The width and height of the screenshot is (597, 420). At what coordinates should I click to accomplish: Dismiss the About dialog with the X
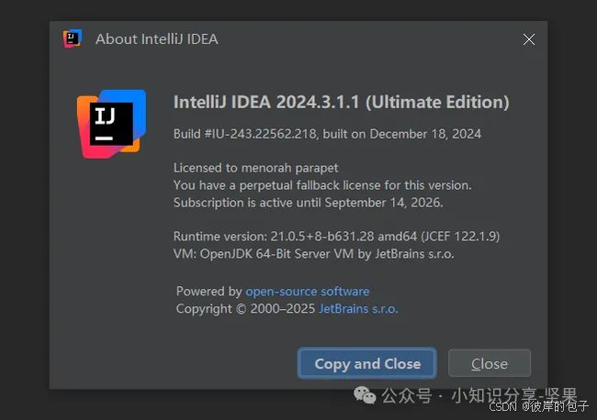pyautogui.click(x=528, y=39)
